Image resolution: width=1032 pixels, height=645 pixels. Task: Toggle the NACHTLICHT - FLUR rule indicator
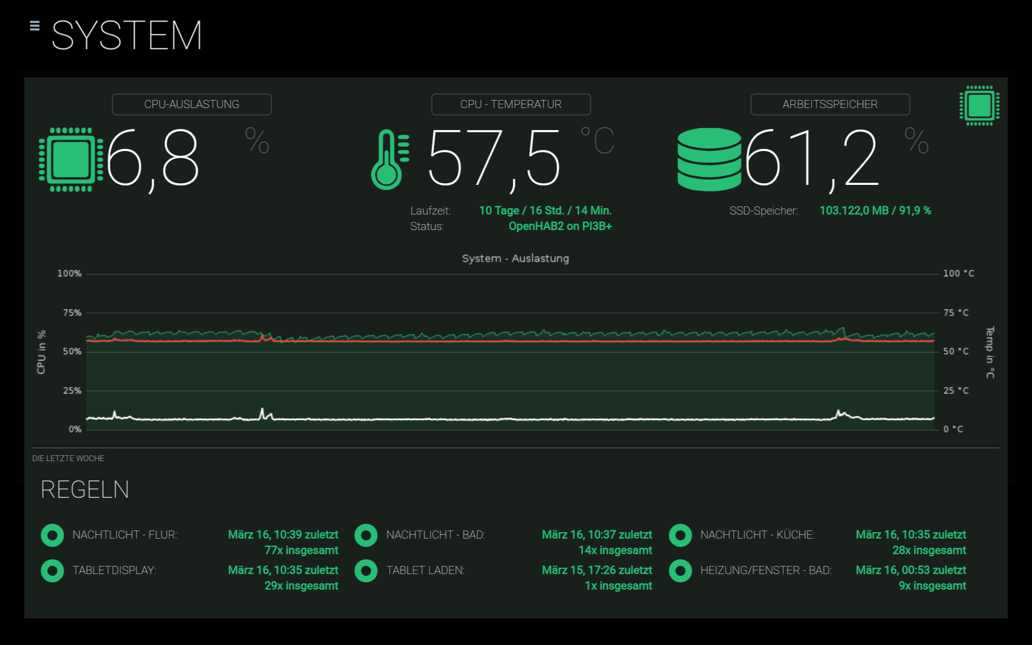point(52,535)
